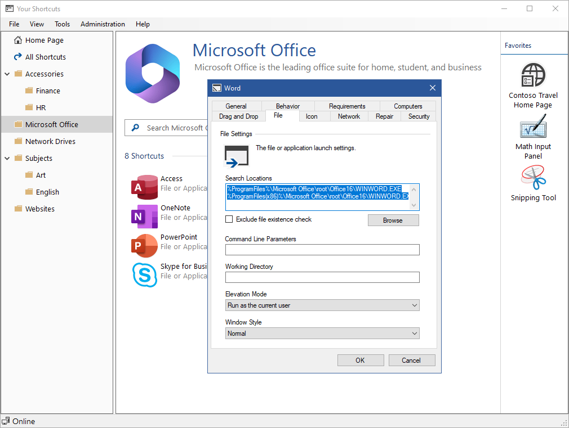Open Contoso Travel Home Page favorite
The width and height of the screenshot is (569, 428).
[x=533, y=85]
